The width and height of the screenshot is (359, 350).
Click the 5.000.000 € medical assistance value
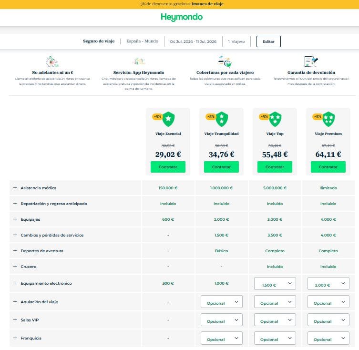click(275, 188)
